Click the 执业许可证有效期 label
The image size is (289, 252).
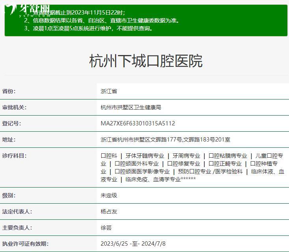point(26,244)
